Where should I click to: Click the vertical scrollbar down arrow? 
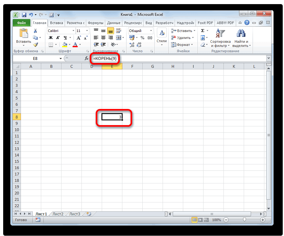coord(268,208)
